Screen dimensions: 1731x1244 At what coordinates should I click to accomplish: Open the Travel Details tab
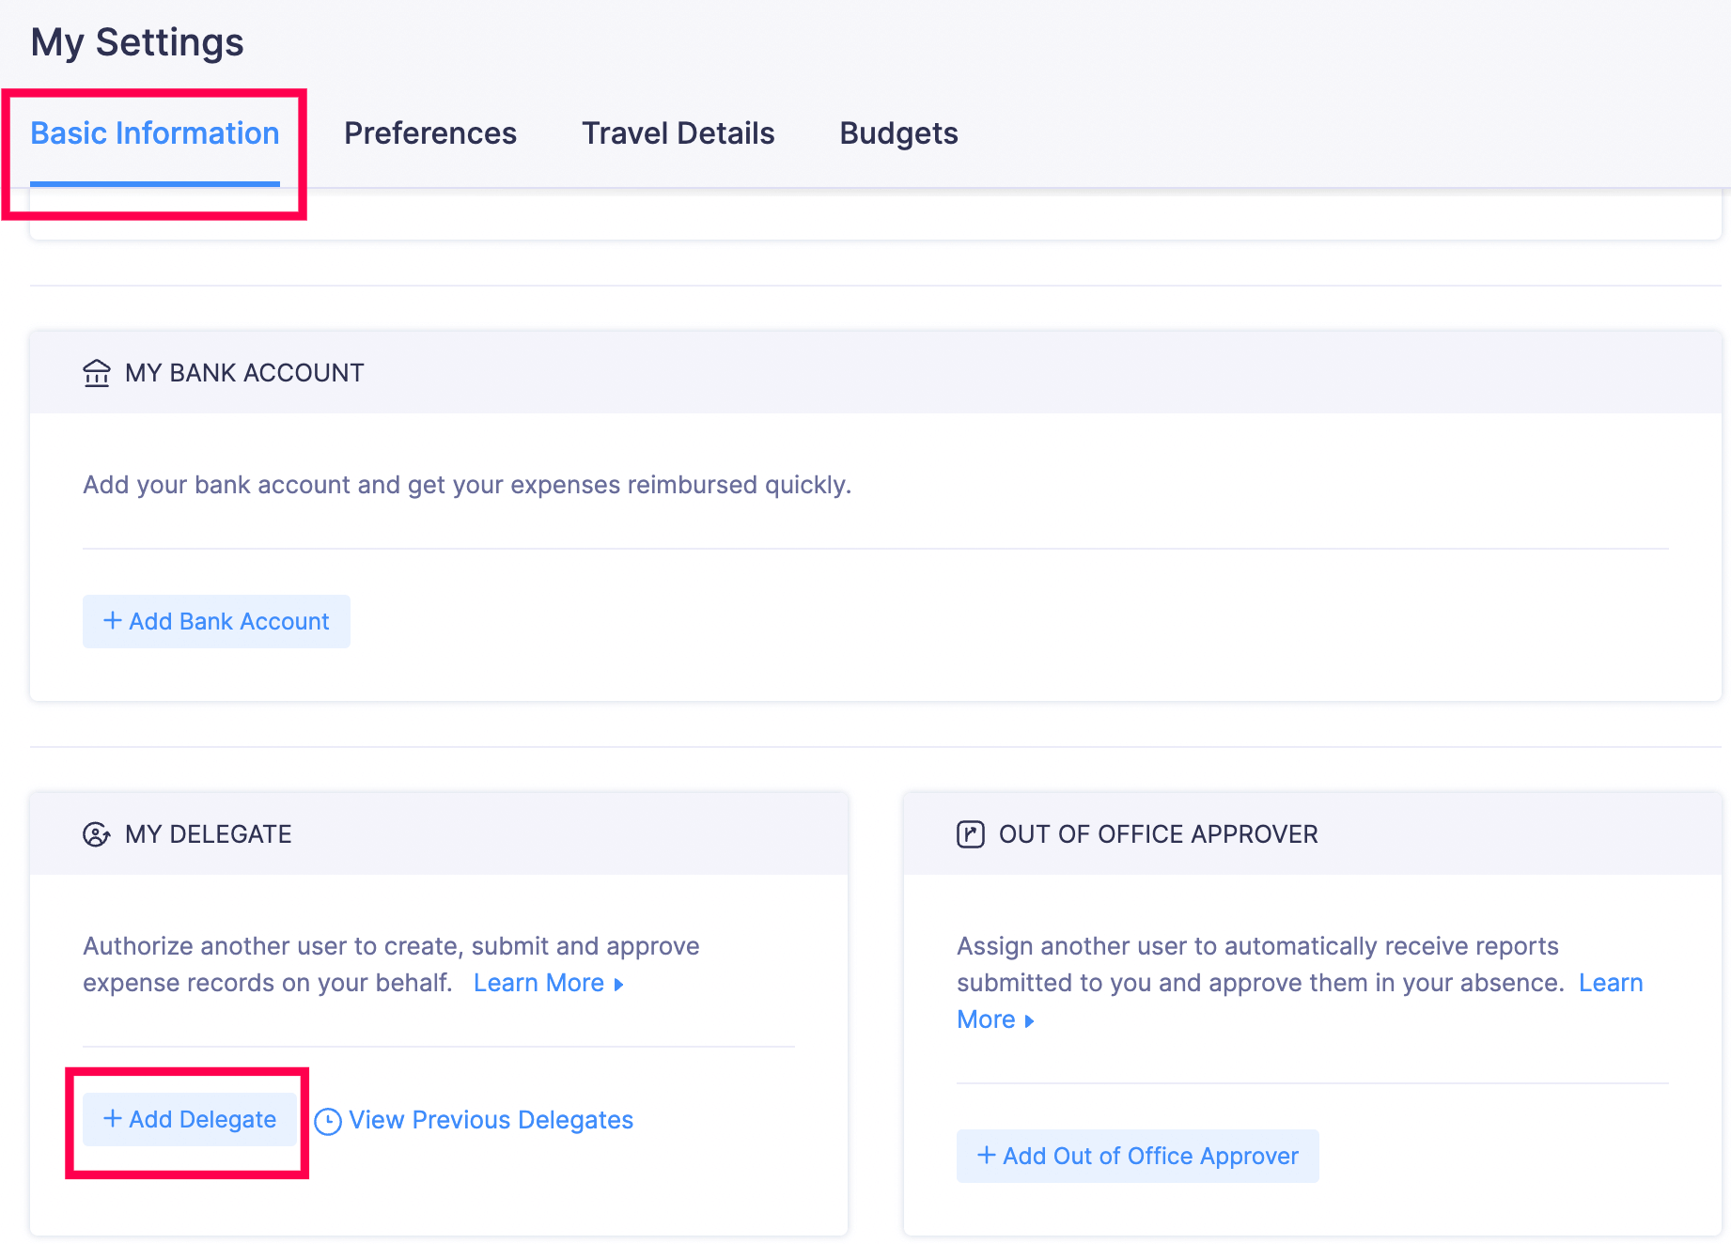[x=678, y=132]
